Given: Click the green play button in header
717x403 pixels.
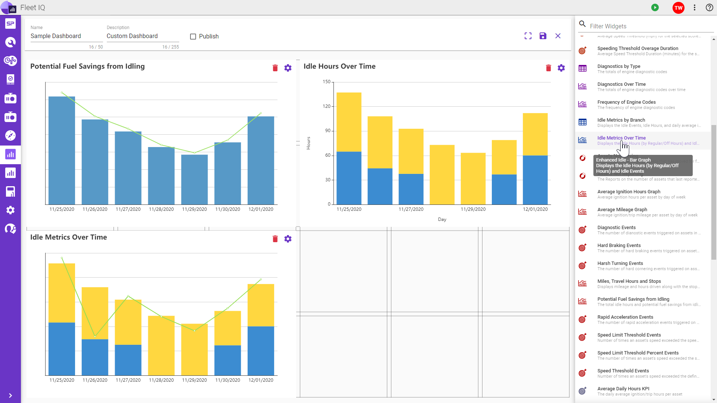Looking at the screenshot, I should 655,7.
